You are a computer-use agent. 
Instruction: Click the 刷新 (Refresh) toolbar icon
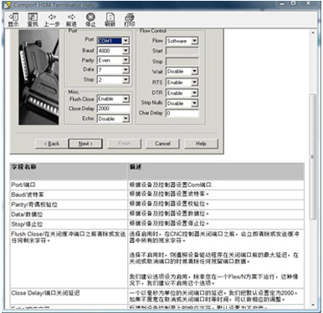(110, 20)
